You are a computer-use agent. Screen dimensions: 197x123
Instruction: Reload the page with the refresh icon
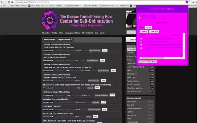pyautogui.click(x=9, y=2)
